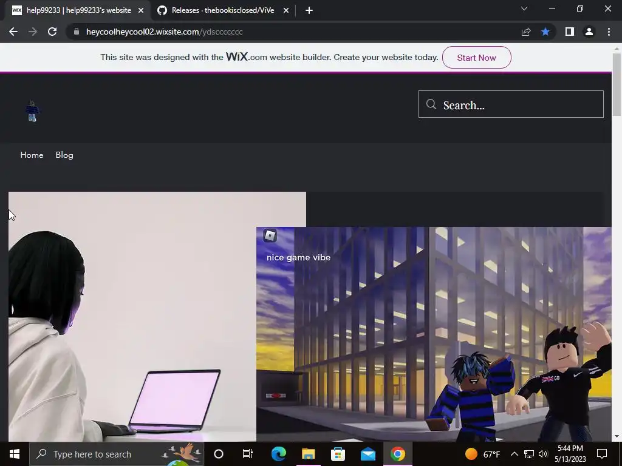Open the weather widget showing 67°F

482,454
